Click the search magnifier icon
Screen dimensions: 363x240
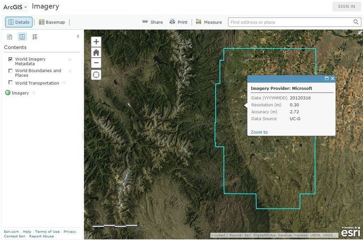[356, 22]
